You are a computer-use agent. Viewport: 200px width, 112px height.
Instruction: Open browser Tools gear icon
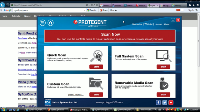(x=197, y=5)
